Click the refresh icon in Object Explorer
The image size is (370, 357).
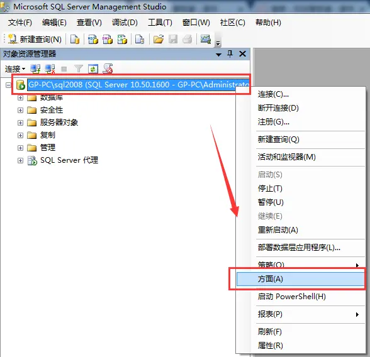coord(93,69)
